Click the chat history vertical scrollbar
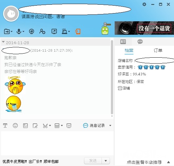The height and width of the screenshot is (166, 174). (x=112, y=77)
